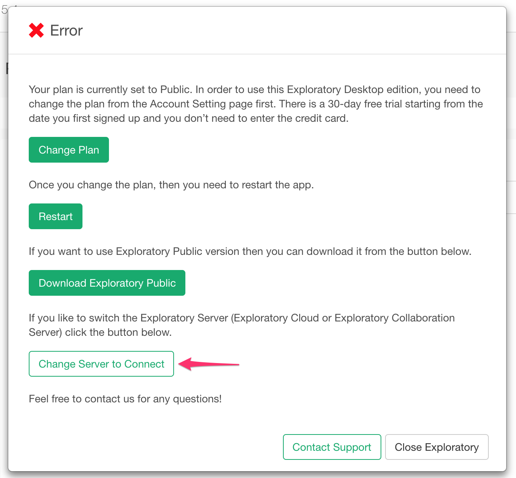Close Exploratory via the dialog button
Viewport: 516px width, 478px height.
(437, 447)
